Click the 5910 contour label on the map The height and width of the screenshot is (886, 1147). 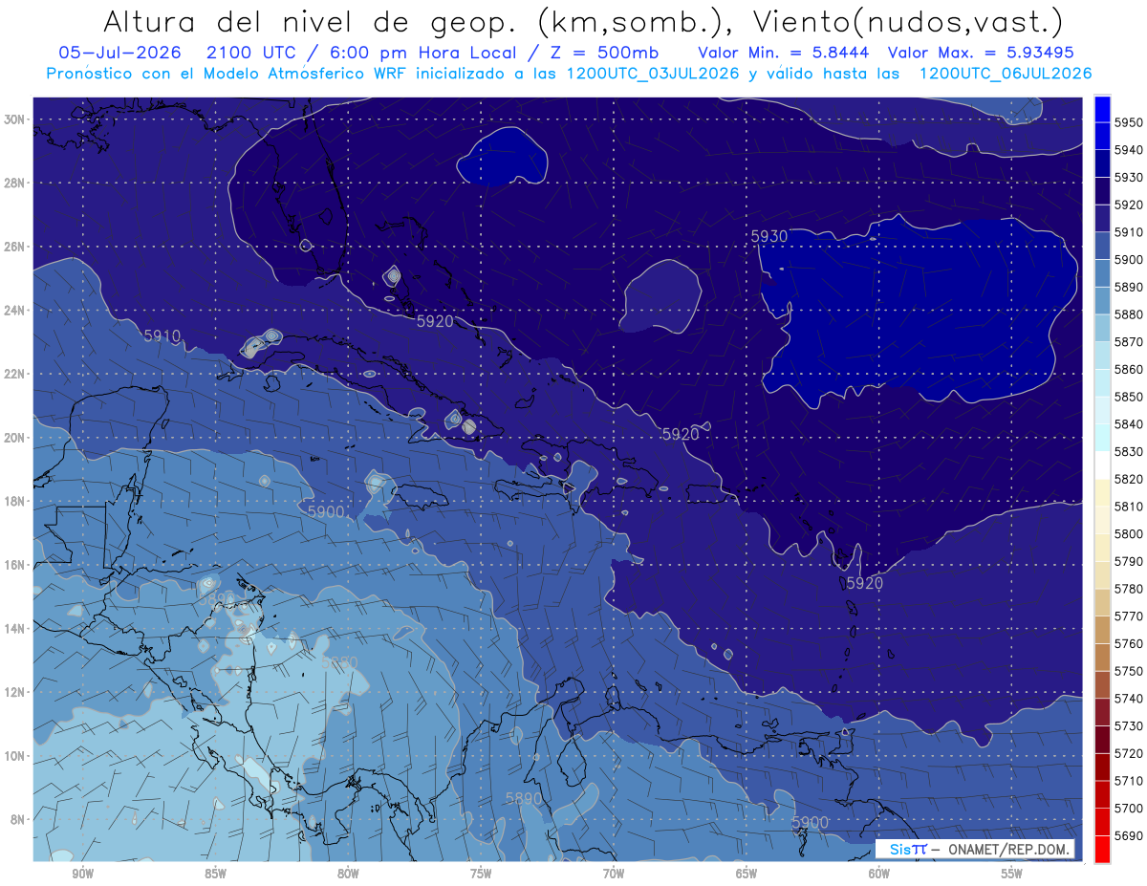pyautogui.click(x=162, y=335)
